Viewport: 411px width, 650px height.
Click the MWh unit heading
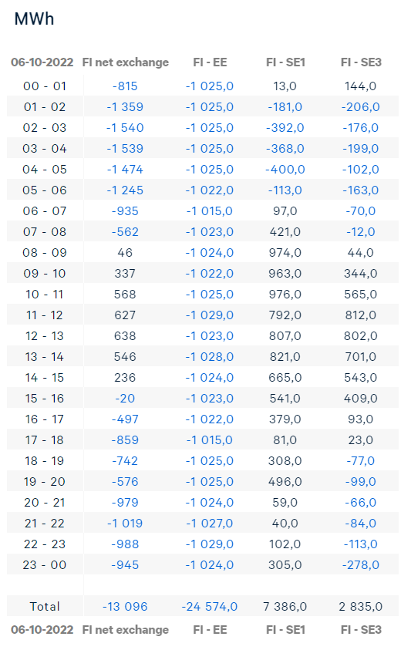pyautogui.click(x=34, y=19)
